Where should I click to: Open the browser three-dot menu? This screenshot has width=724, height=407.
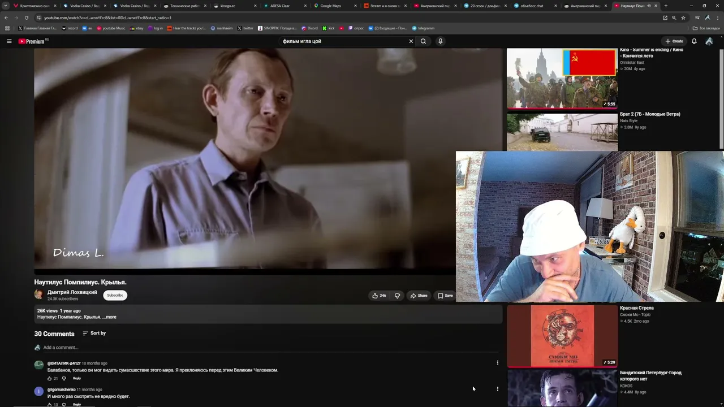(718, 18)
